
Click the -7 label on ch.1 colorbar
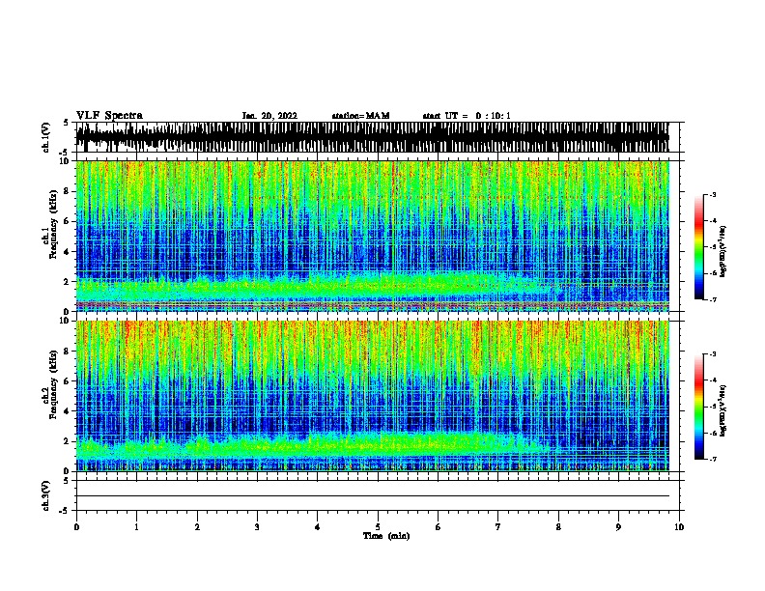[x=712, y=299]
